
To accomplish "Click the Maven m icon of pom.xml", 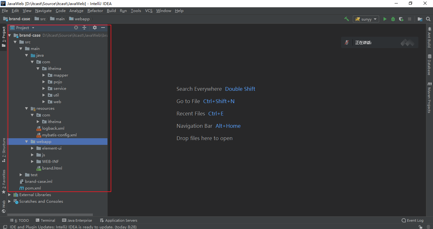I will (22, 188).
